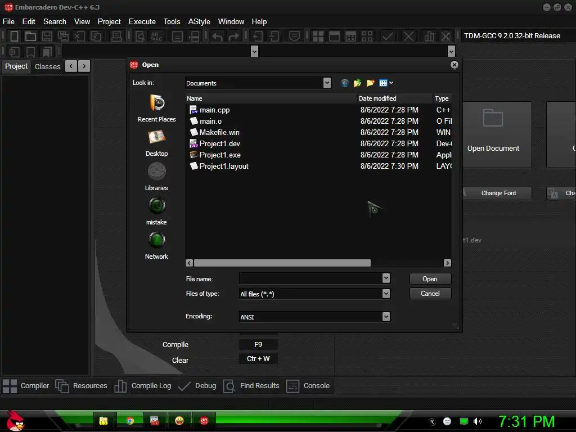Expand the File name dropdown arrow
The image size is (576, 432).
click(x=386, y=278)
